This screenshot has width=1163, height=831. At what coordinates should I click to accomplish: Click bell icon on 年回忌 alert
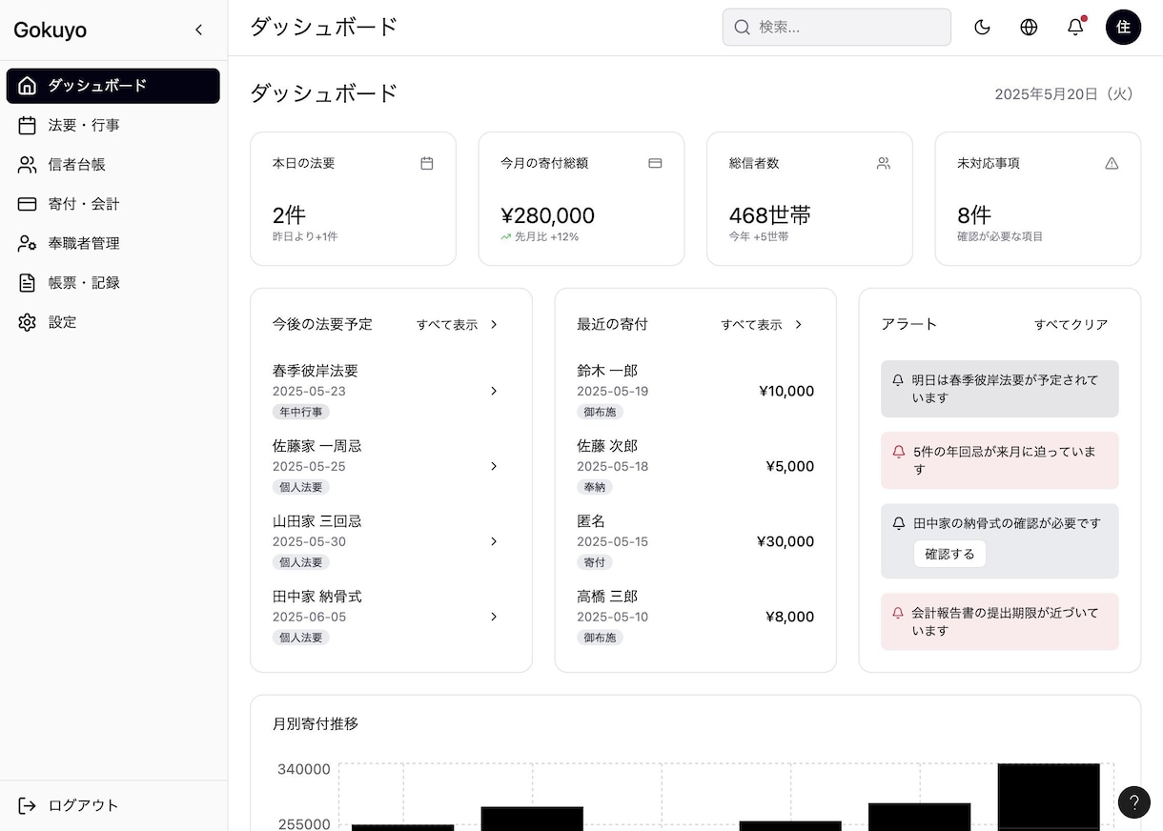coord(898,452)
